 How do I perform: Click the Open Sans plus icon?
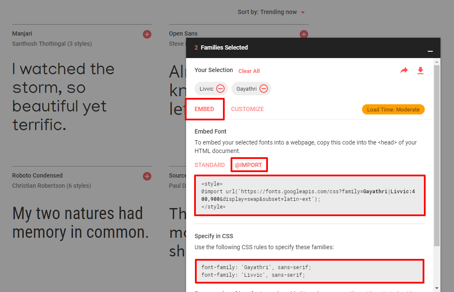(304, 34)
